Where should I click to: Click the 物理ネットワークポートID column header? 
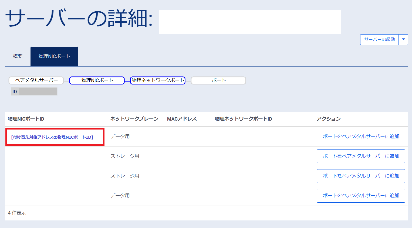pos(243,119)
